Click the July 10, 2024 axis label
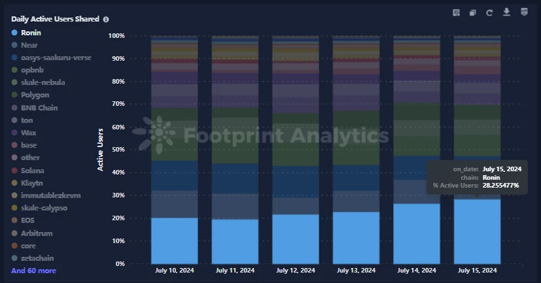 (175, 270)
